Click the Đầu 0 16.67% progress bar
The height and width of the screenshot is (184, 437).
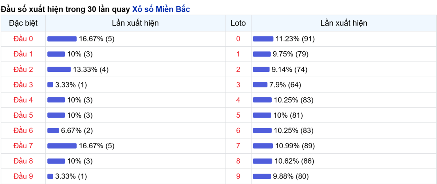(x=62, y=39)
